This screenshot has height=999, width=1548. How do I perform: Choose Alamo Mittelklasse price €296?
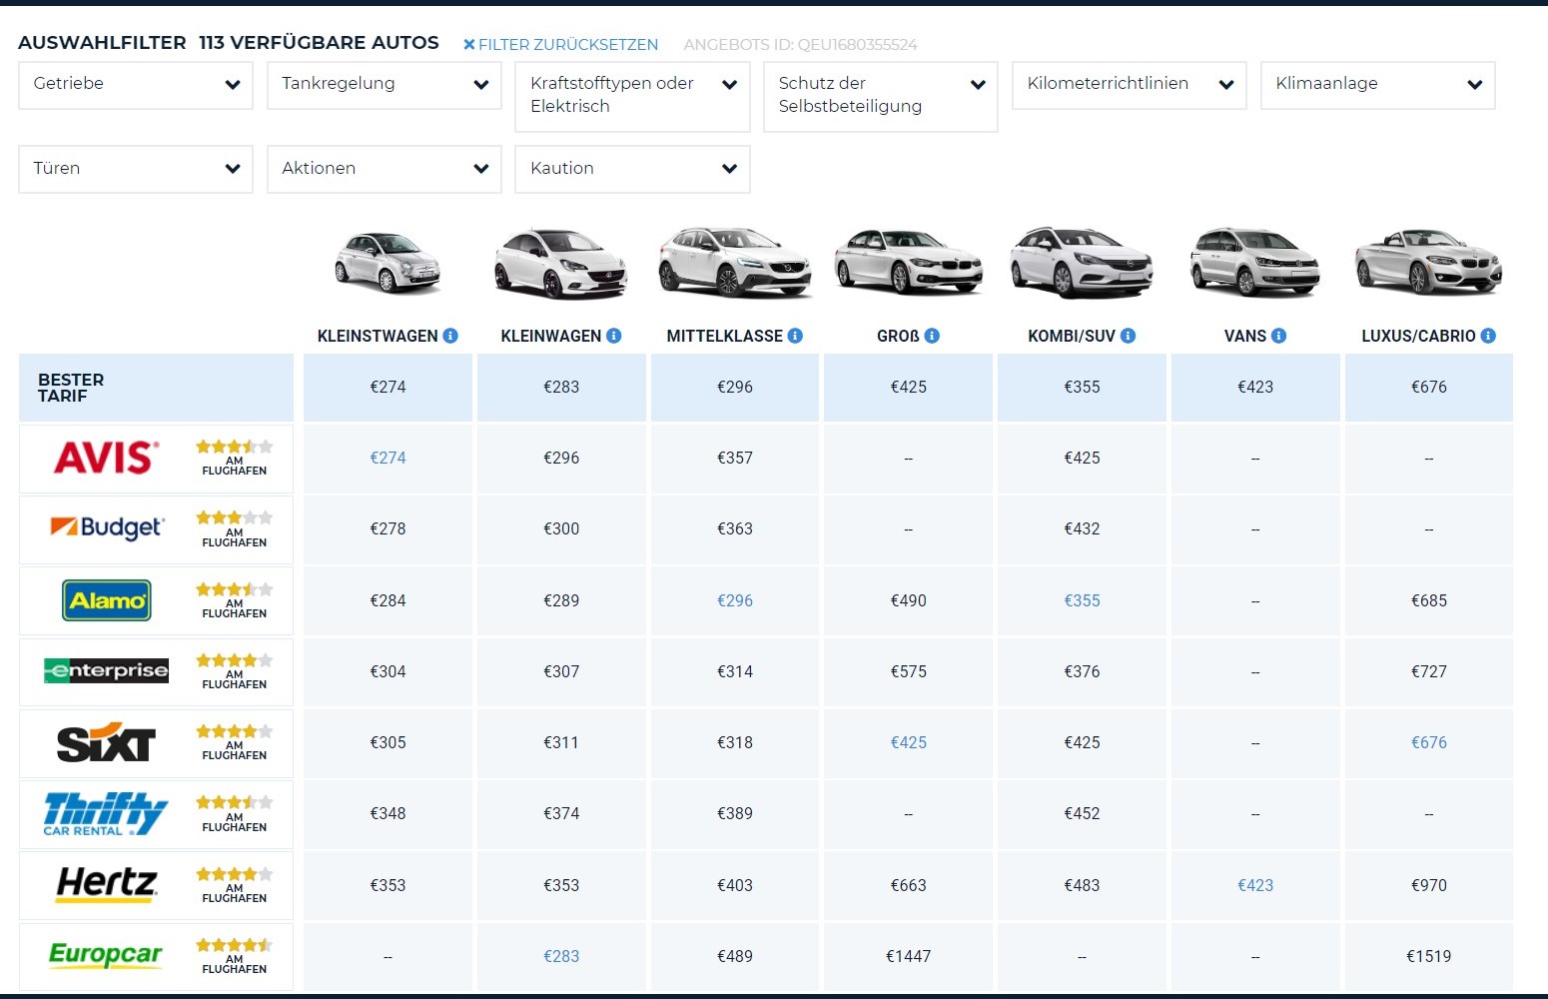[x=735, y=600]
